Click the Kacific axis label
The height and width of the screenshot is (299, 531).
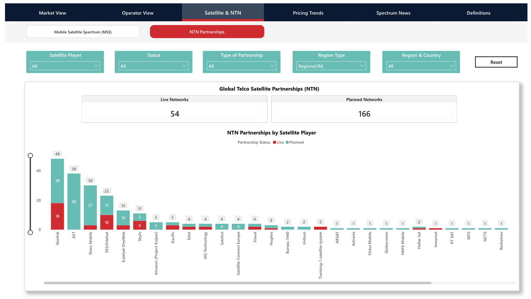click(x=172, y=238)
